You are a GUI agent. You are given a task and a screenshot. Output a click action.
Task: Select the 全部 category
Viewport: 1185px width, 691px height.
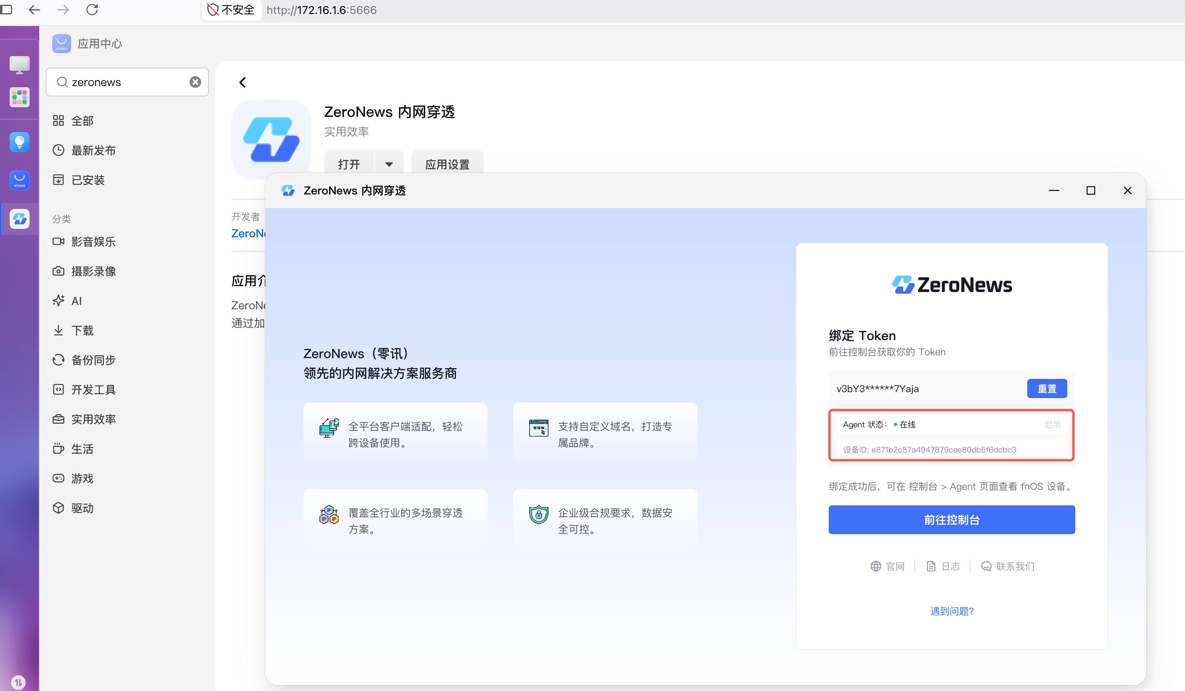coord(73,121)
